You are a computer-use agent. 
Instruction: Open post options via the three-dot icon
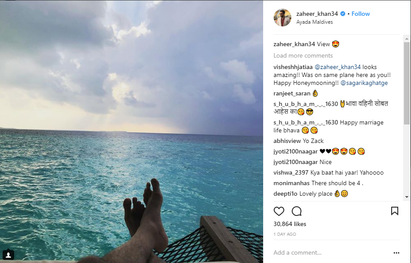tap(396, 252)
